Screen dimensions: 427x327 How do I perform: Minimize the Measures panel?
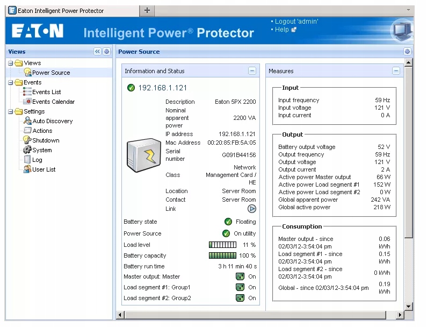396,71
